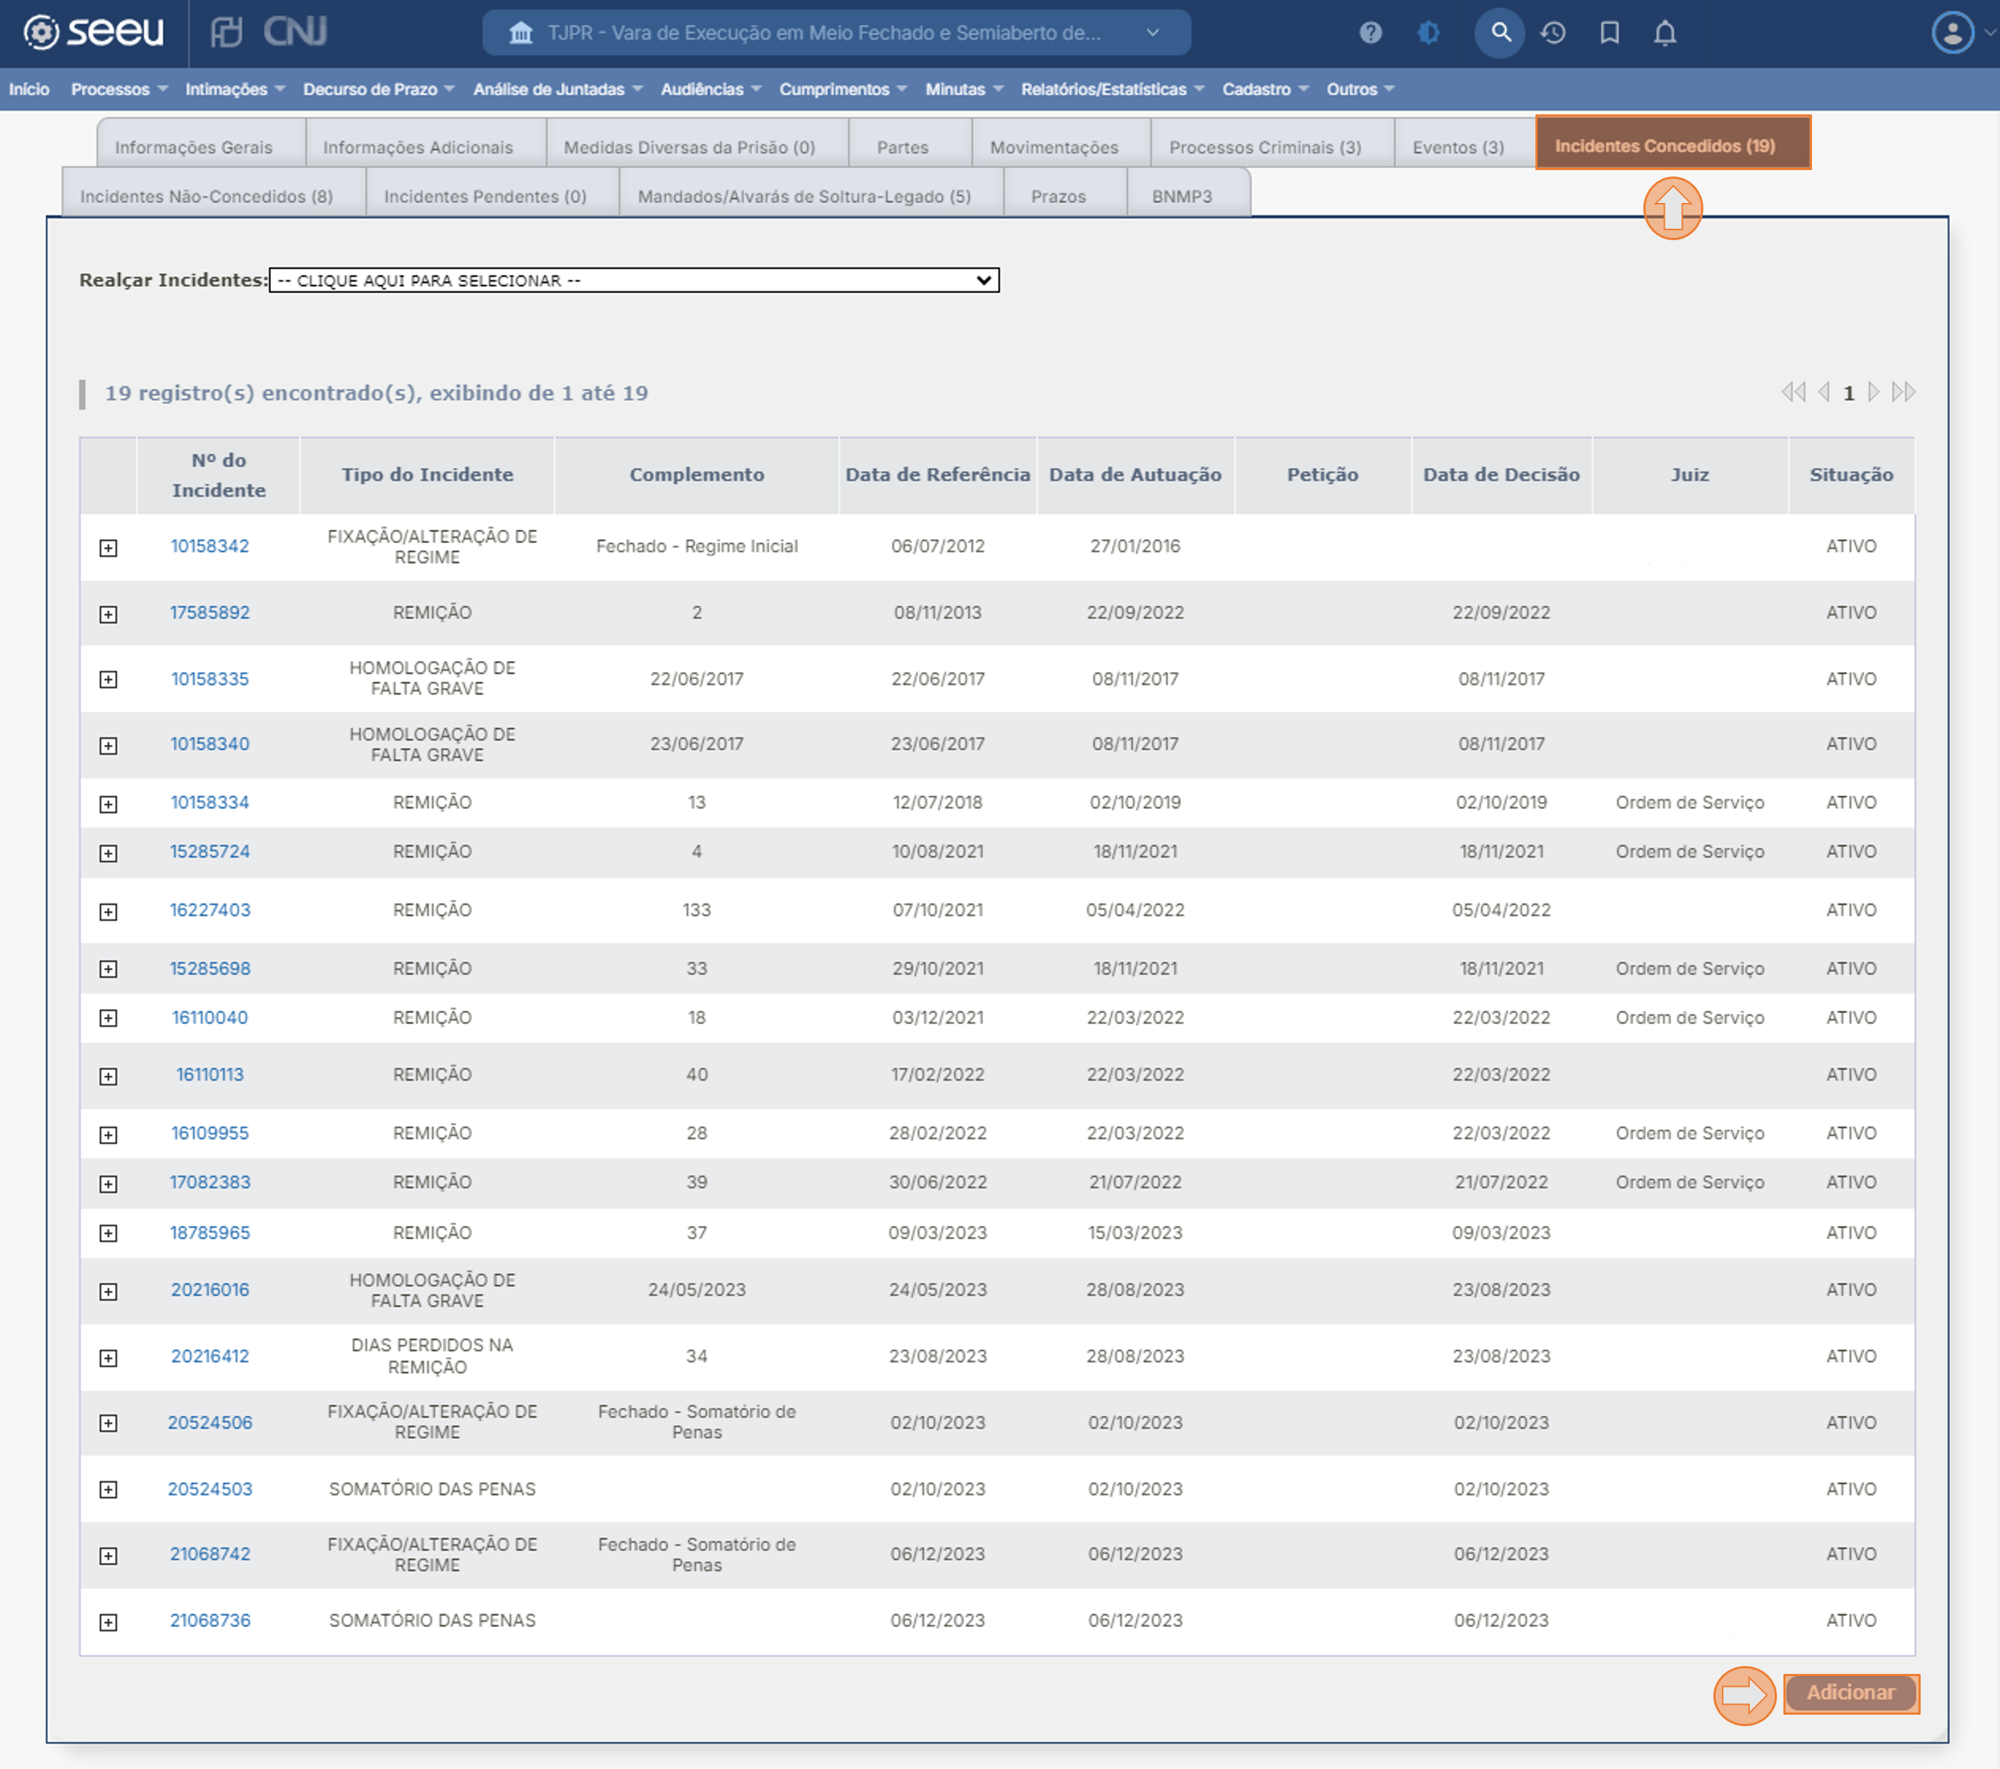Click the Adicionar button

(1851, 1693)
